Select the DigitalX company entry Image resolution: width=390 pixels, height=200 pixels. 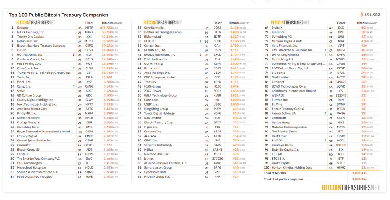[x=278, y=28]
